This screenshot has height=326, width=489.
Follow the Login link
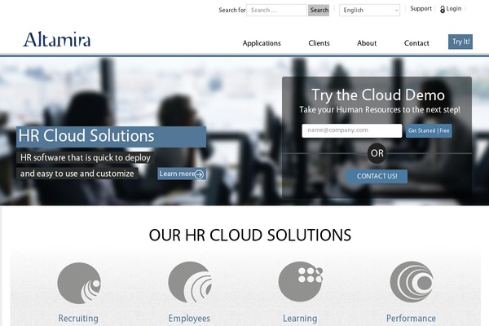[453, 9]
